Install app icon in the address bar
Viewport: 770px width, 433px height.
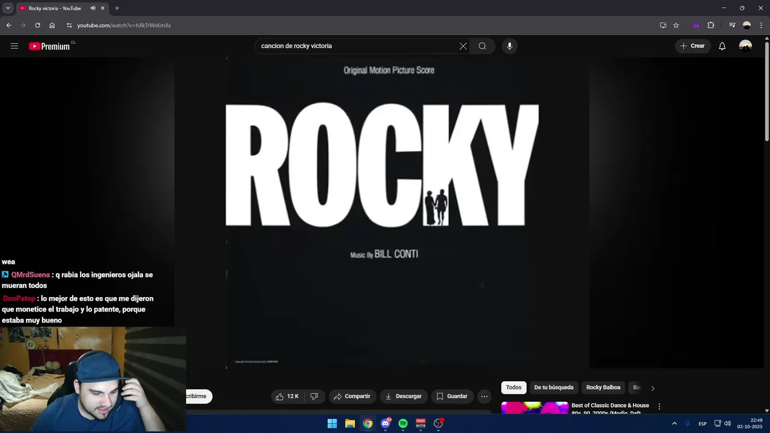click(x=663, y=25)
